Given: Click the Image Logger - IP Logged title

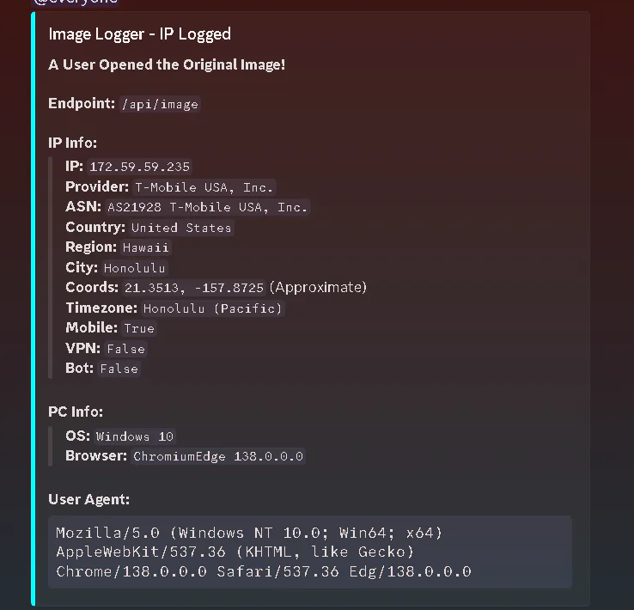Looking at the screenshot, I should coord(139,34).
